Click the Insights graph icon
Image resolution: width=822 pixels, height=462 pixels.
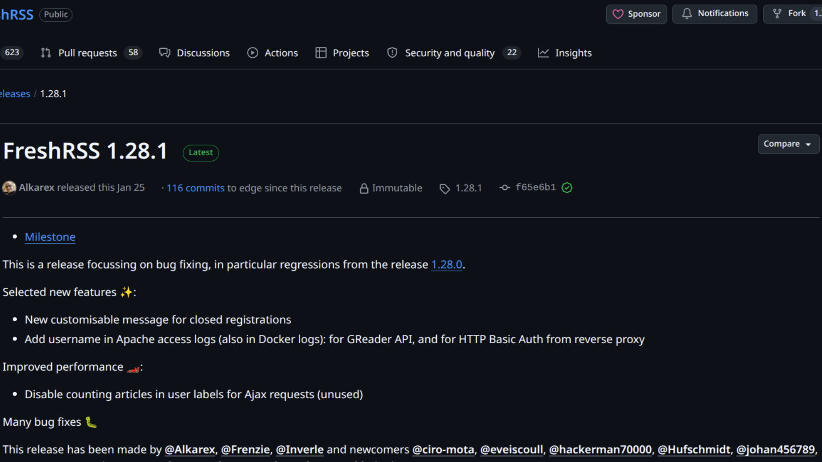(x=543, y=53)
